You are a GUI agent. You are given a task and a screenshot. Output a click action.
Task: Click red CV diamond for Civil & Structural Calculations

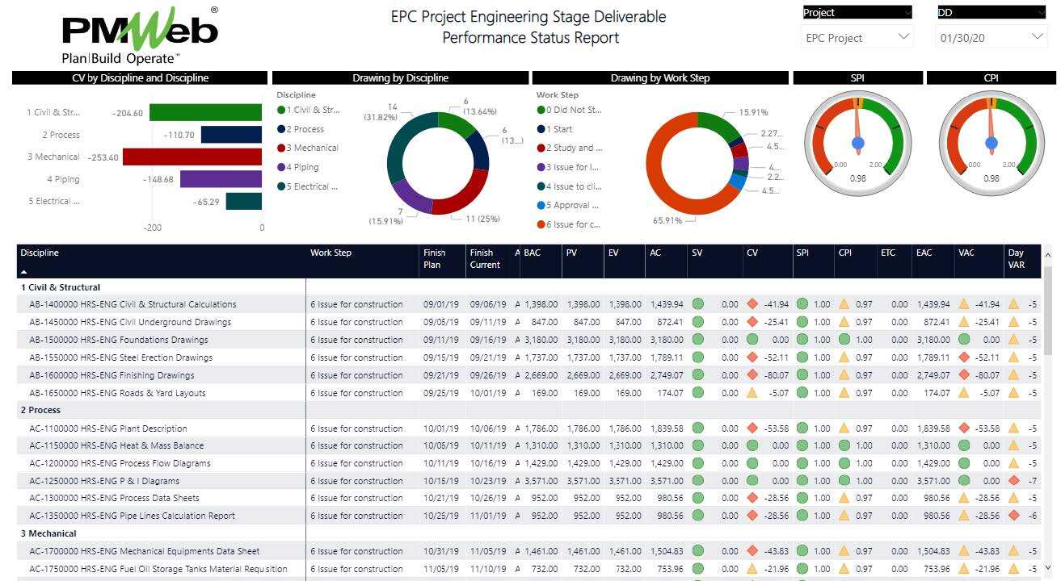click(752, 304)
